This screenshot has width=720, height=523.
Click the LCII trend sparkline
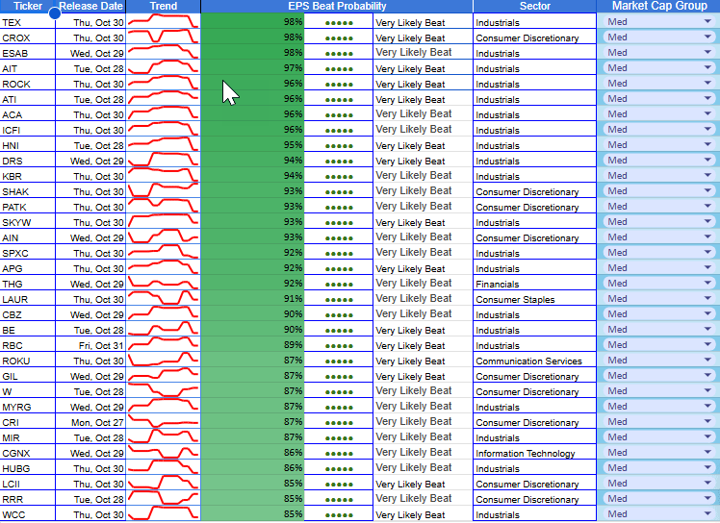pyautogui.click(x=164, y=483)
